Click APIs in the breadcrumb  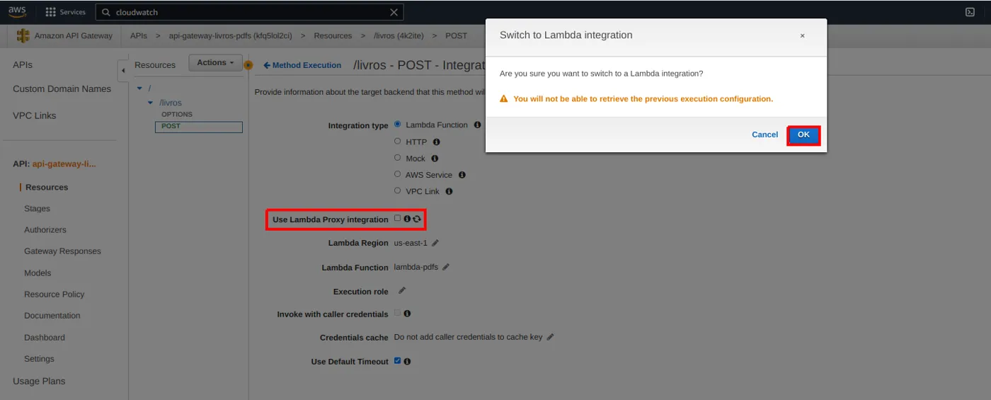coord(139,35)
